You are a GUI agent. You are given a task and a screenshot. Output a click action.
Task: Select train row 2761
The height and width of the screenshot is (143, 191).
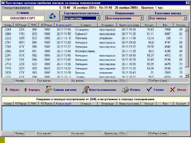pyautogui.click(x=93, y=43)
